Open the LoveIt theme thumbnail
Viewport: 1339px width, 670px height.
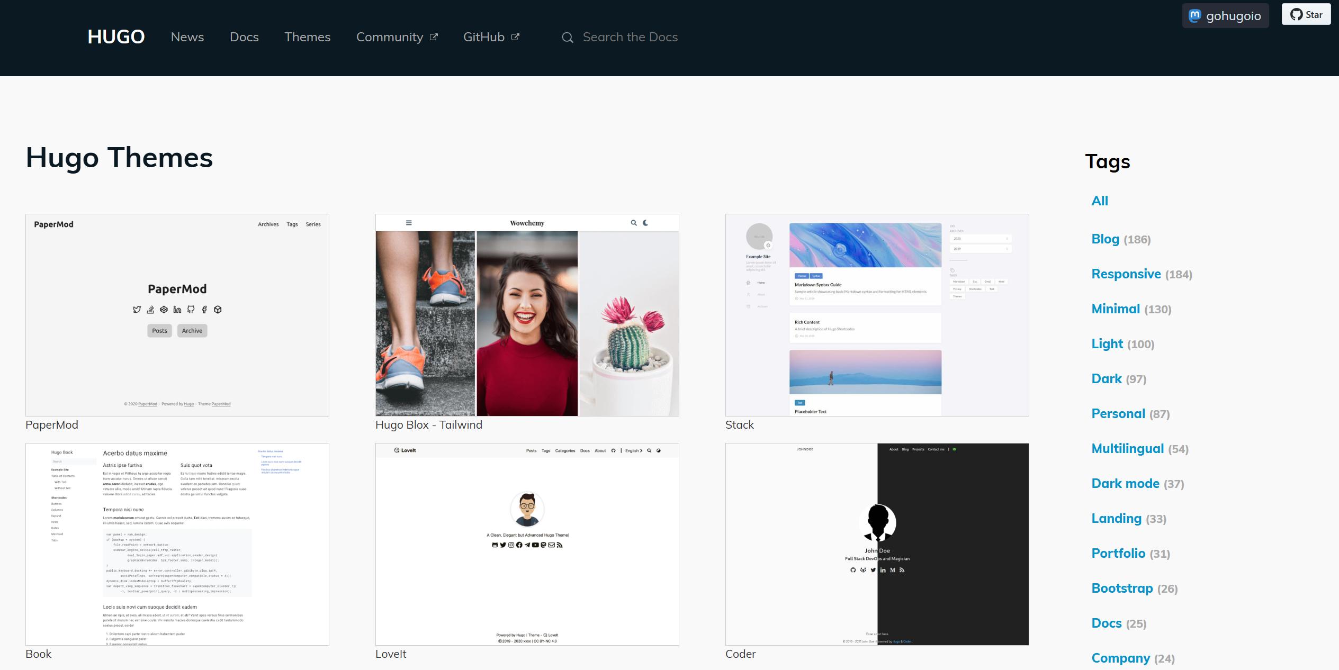527,544
